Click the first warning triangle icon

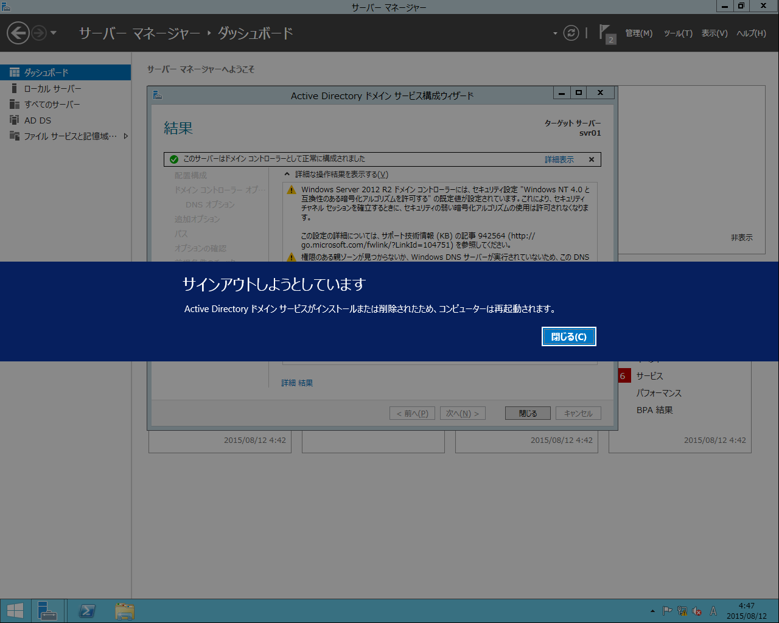[292, 190]
